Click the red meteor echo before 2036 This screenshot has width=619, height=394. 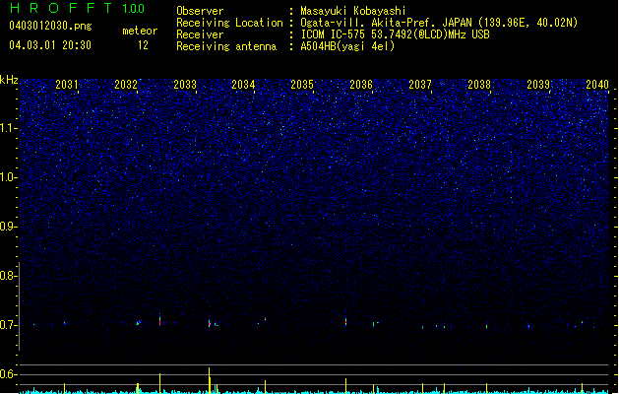345,321
